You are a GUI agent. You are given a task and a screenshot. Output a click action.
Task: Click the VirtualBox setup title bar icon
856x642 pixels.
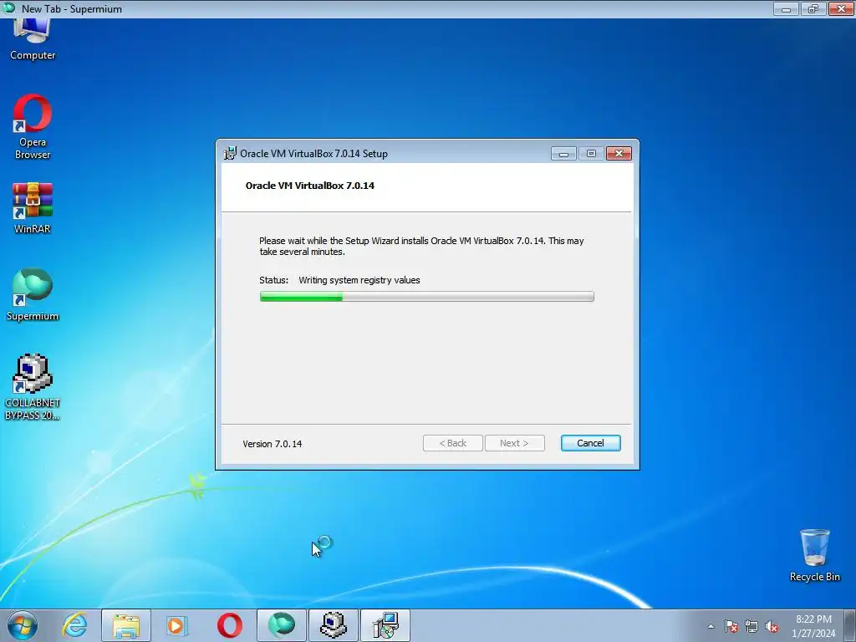pos(230,154)
